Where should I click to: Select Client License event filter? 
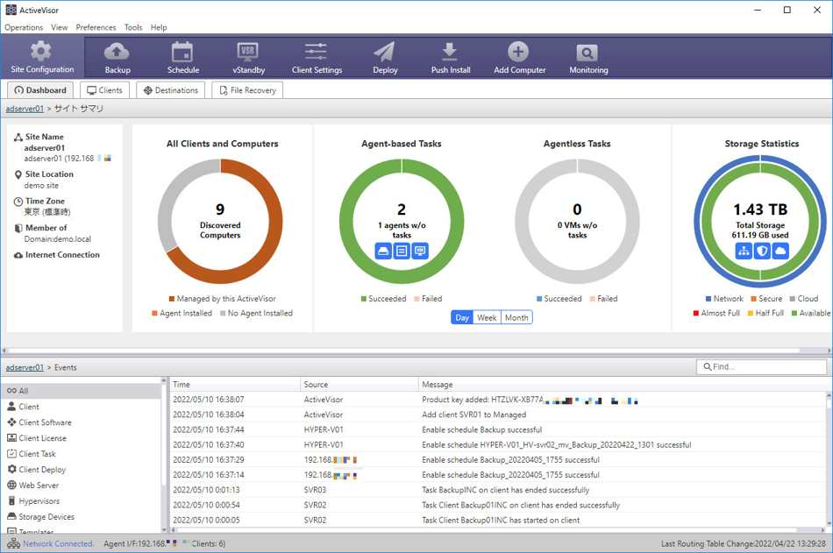click(82, 437)
